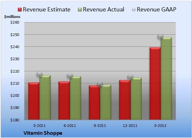Image resolution: width=192 pixels, height=138 pixels.
Task: Select the GAAP marker for 9-2011
Action: (100, 84)
